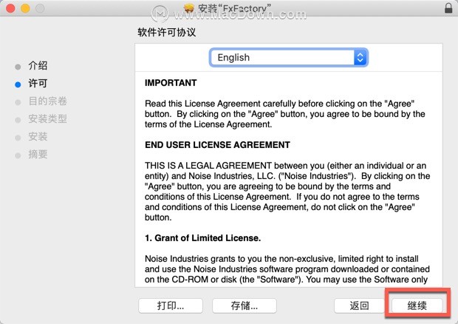Click the 存储... (Save) button

click(245, 306)
